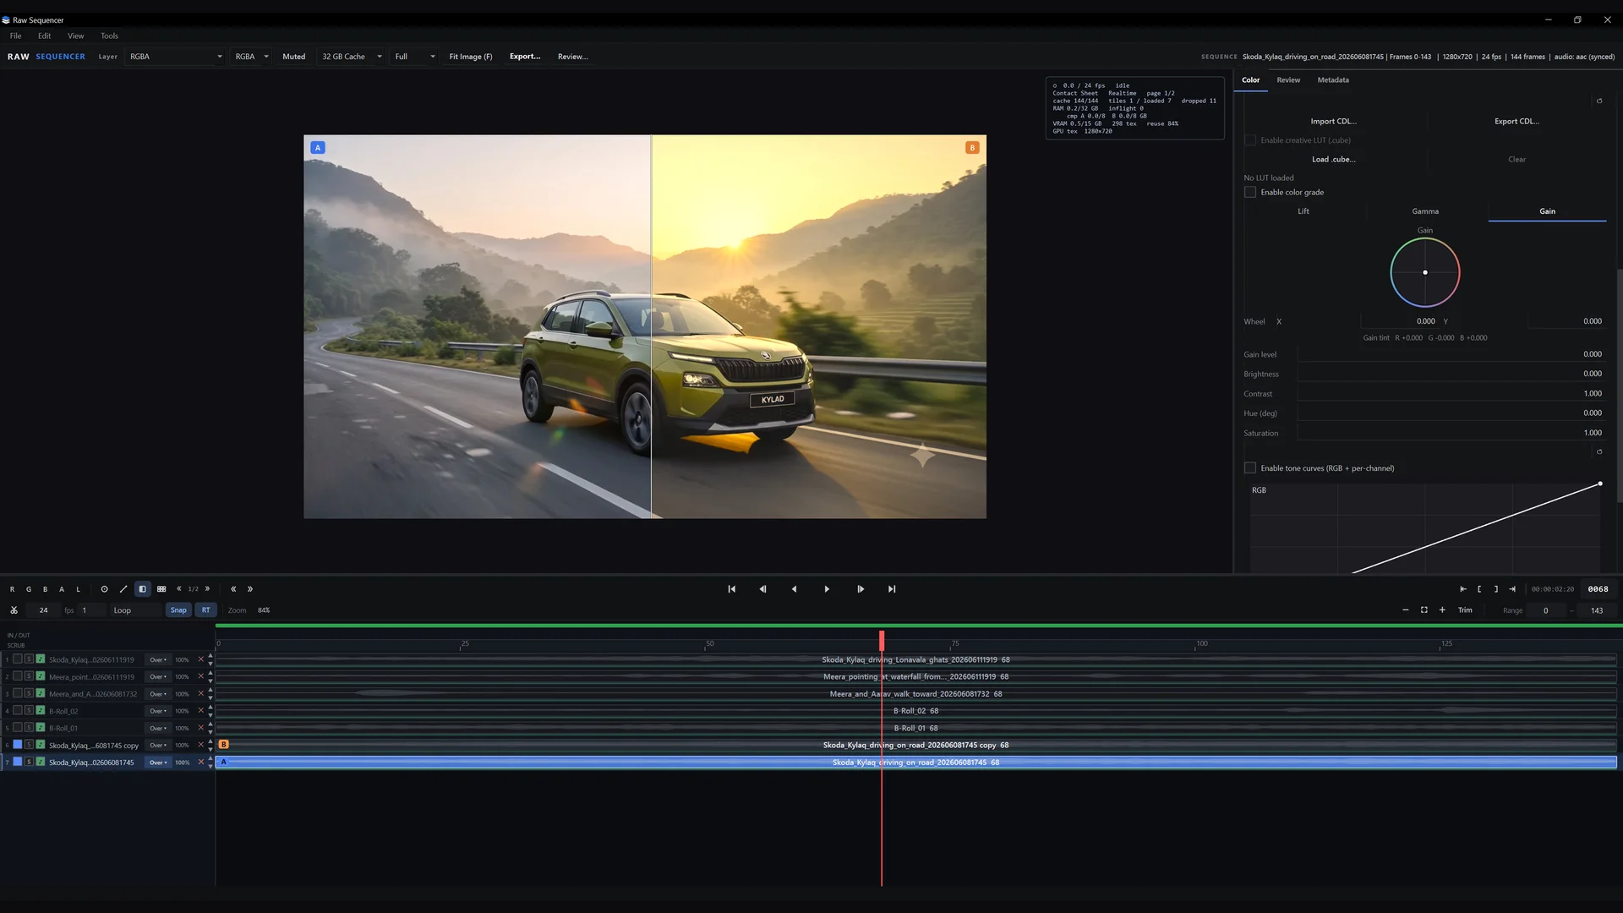Set the in point bracket
Image resolution: width=1623 pixels, height=913 pixels.
pyautogui.click(x=1479, y=589)
